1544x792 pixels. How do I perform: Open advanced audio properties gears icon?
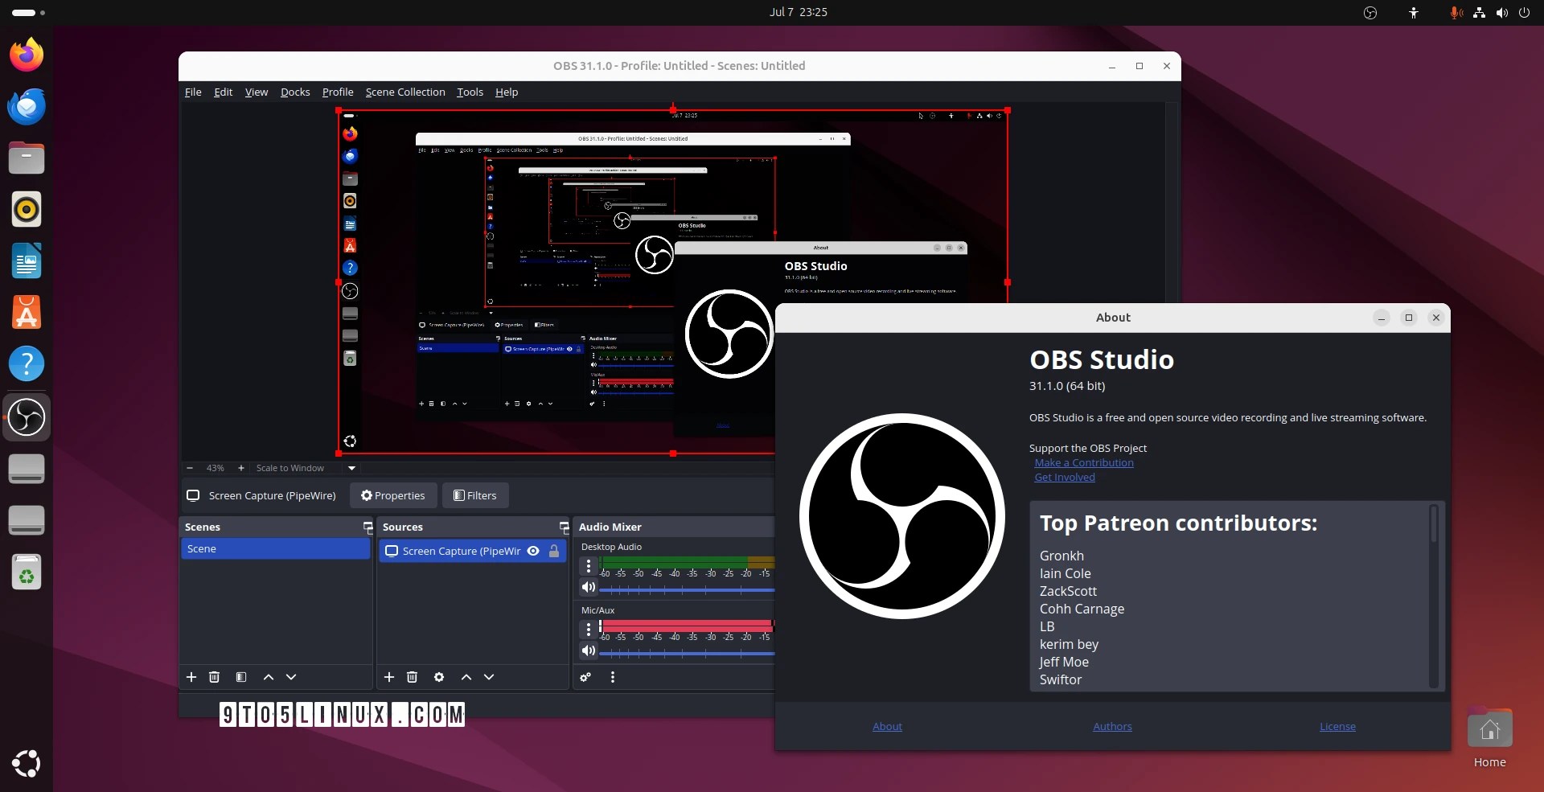[585, 677]
